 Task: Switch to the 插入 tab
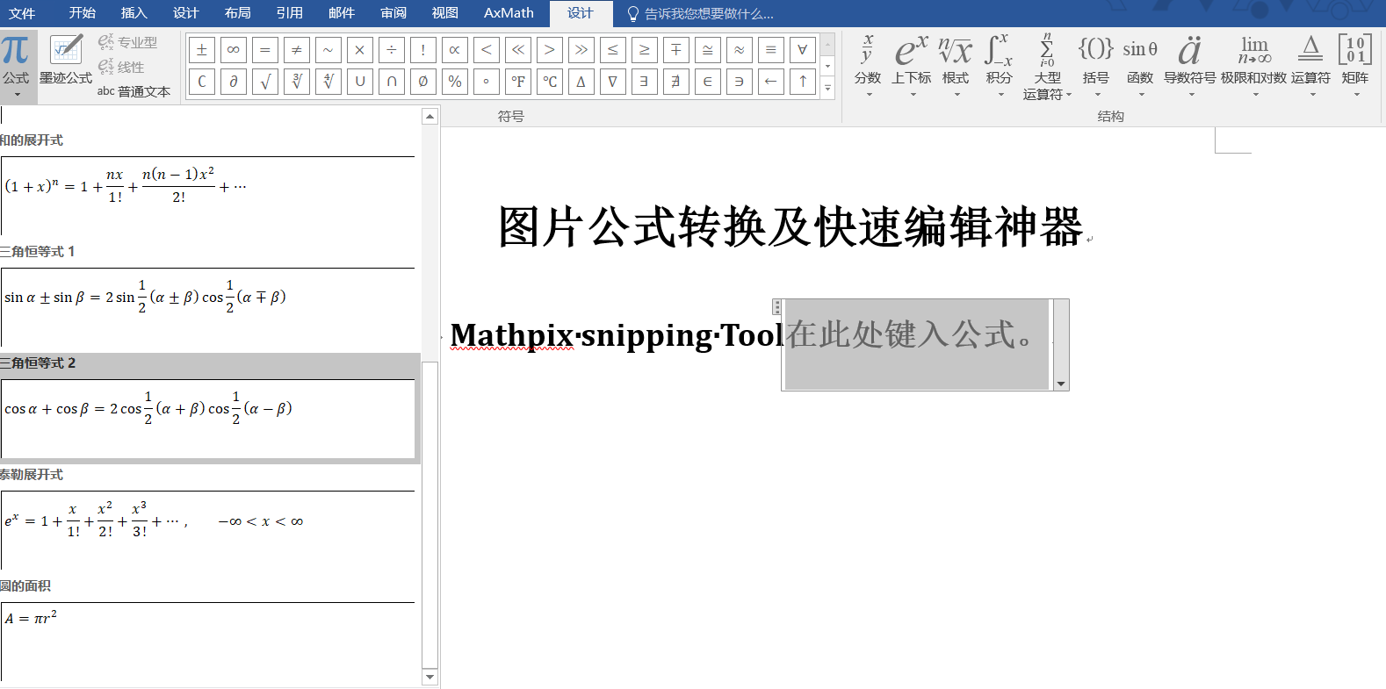(x=134, y=13)
